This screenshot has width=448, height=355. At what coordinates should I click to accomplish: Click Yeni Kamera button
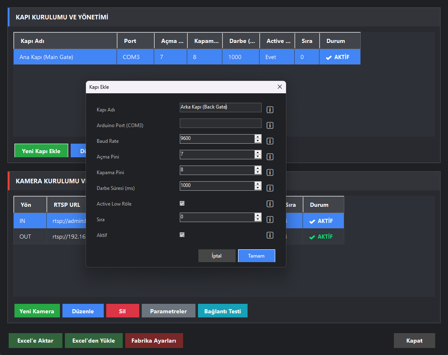tap(37, 311)
